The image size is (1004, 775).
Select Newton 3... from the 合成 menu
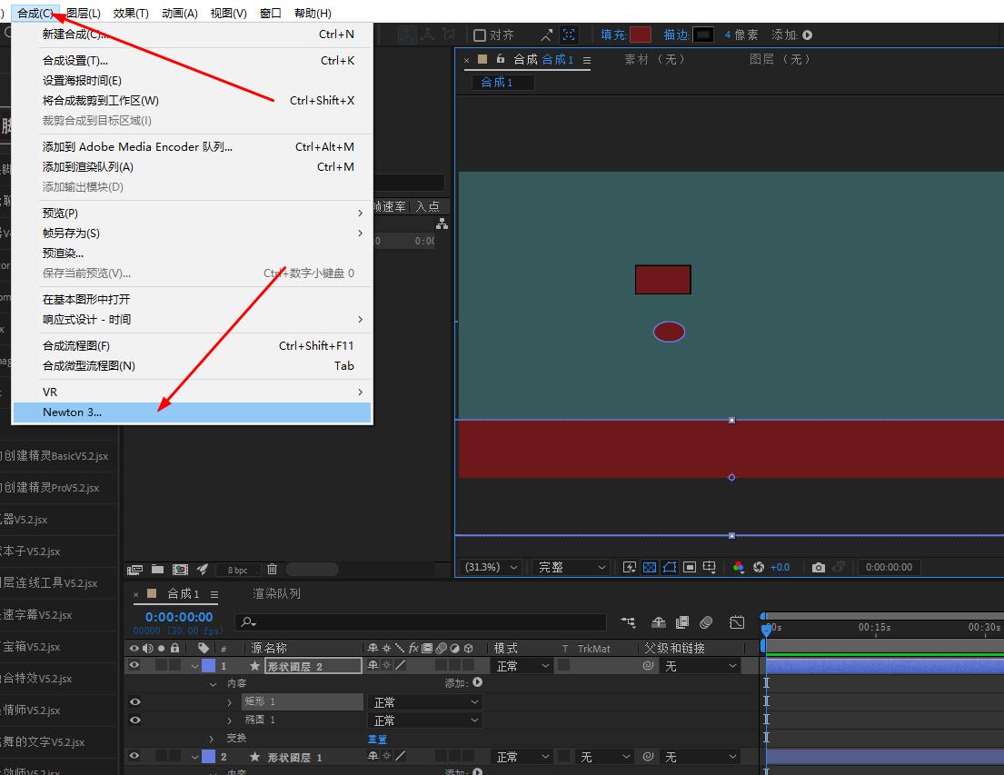(x=192, y=412)
